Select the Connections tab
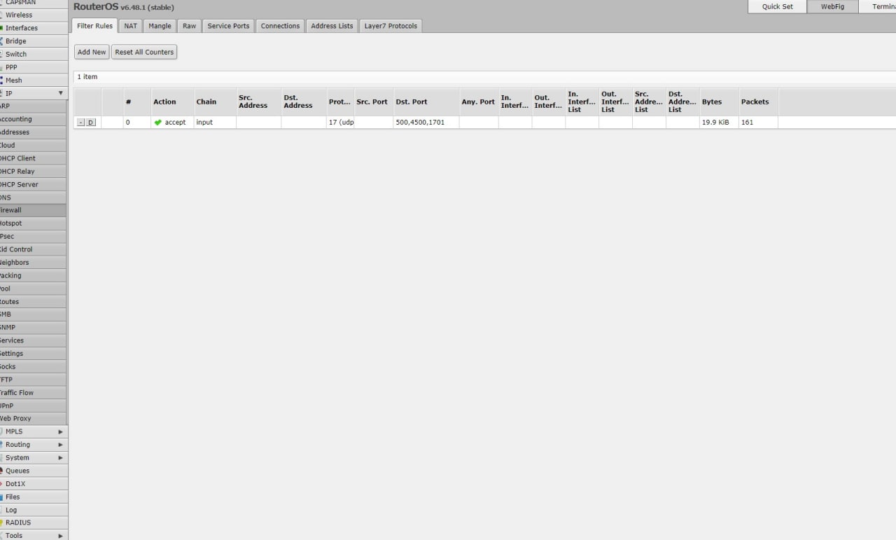The width and height of the screenshot is (896, 540). coord(280,26)
